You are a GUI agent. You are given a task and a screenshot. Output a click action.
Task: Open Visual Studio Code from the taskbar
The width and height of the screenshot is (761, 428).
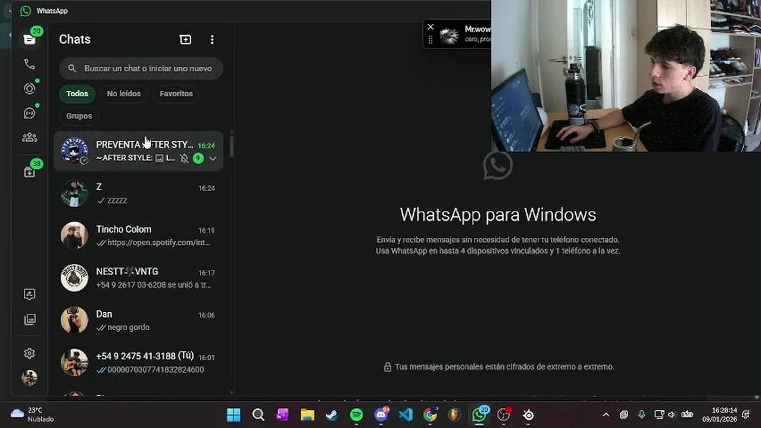point(406,415)
